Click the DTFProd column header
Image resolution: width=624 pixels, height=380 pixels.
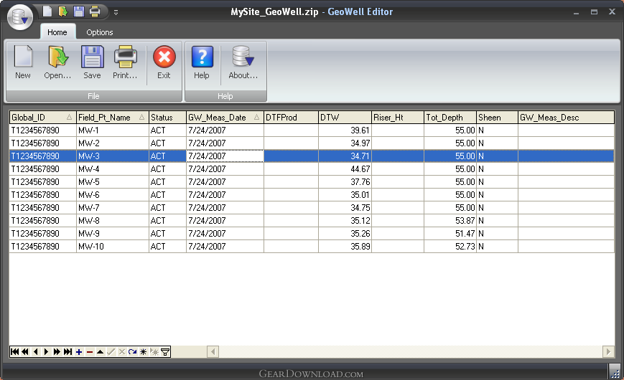[x=291, y=118]
